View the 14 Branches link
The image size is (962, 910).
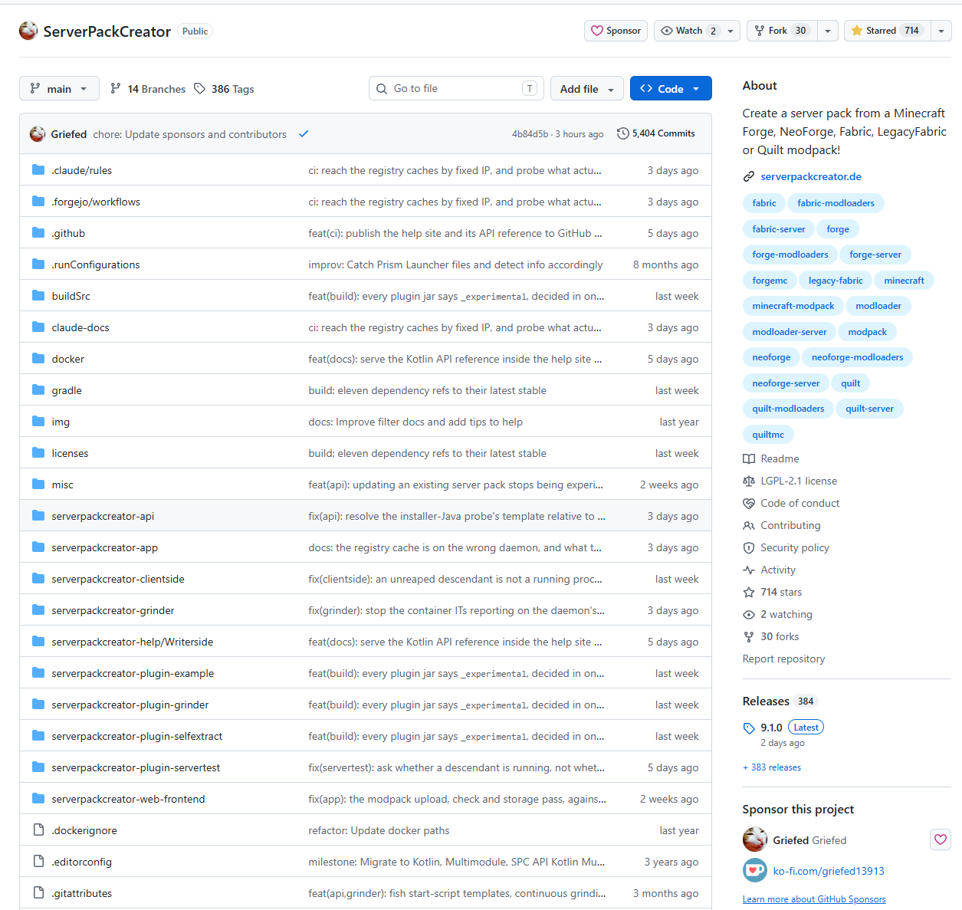click(148, 89)
